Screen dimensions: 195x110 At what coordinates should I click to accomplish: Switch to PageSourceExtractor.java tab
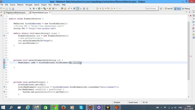click(x=16, y=13)
